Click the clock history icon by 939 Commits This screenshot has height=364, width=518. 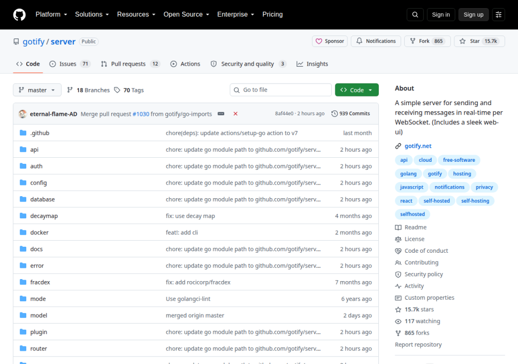pos(334,114)
